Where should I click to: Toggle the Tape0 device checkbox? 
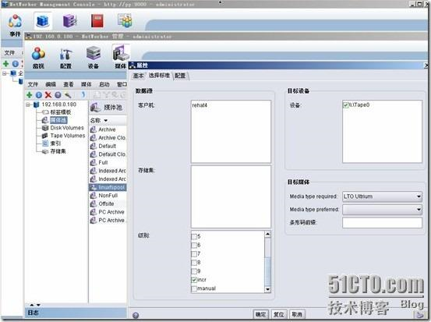[x=346, y=105]
